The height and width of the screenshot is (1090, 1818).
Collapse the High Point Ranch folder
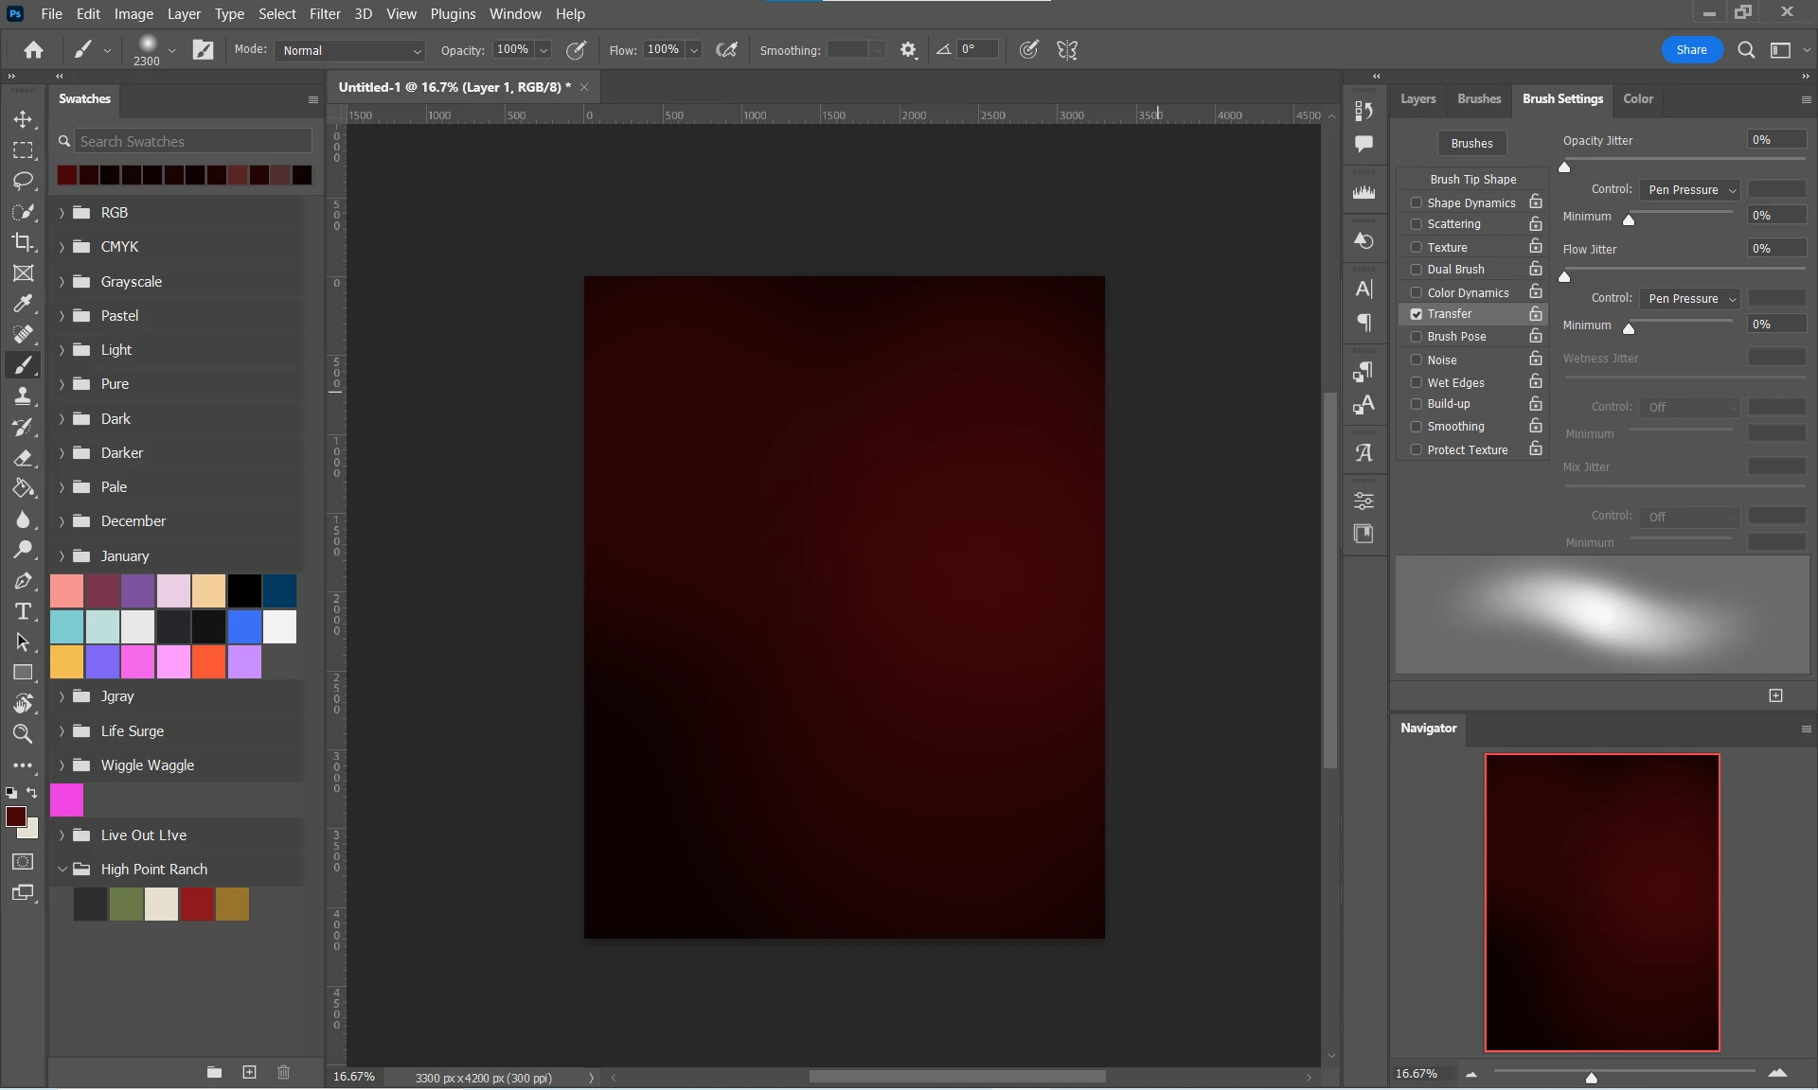[62, 870]
